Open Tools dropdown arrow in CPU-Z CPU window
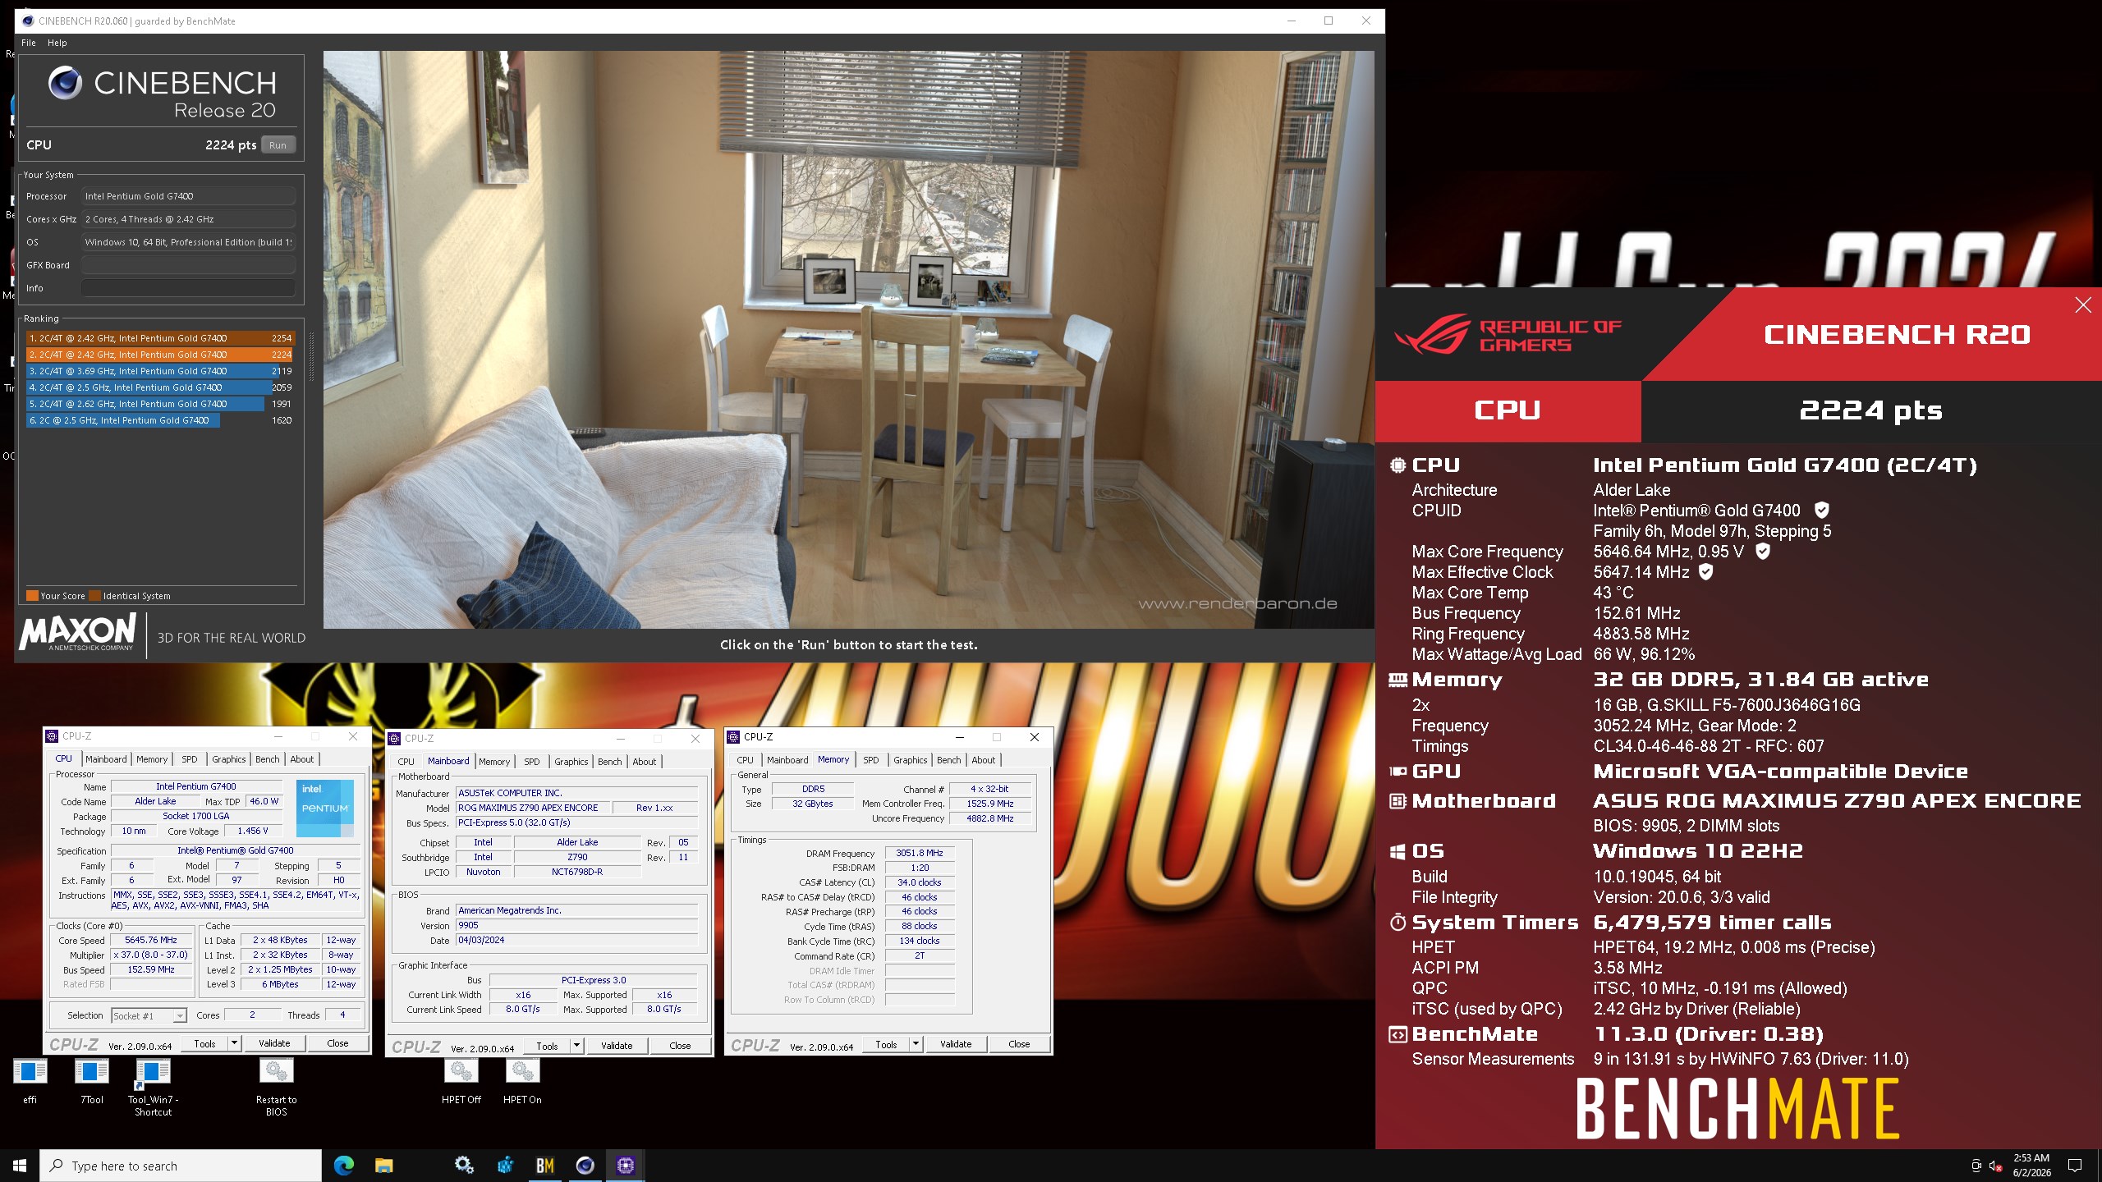The image size is (2102, 1182). click(234, 1043)
